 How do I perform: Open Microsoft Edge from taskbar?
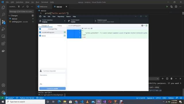[x=59, y=102]
